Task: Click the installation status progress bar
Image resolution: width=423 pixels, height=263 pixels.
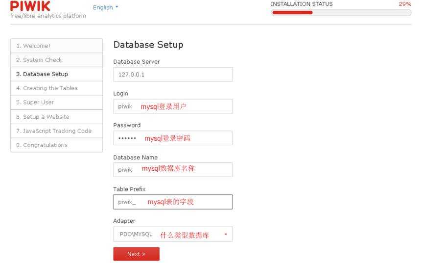Action: pyautogui.click(x=341, y=12)
